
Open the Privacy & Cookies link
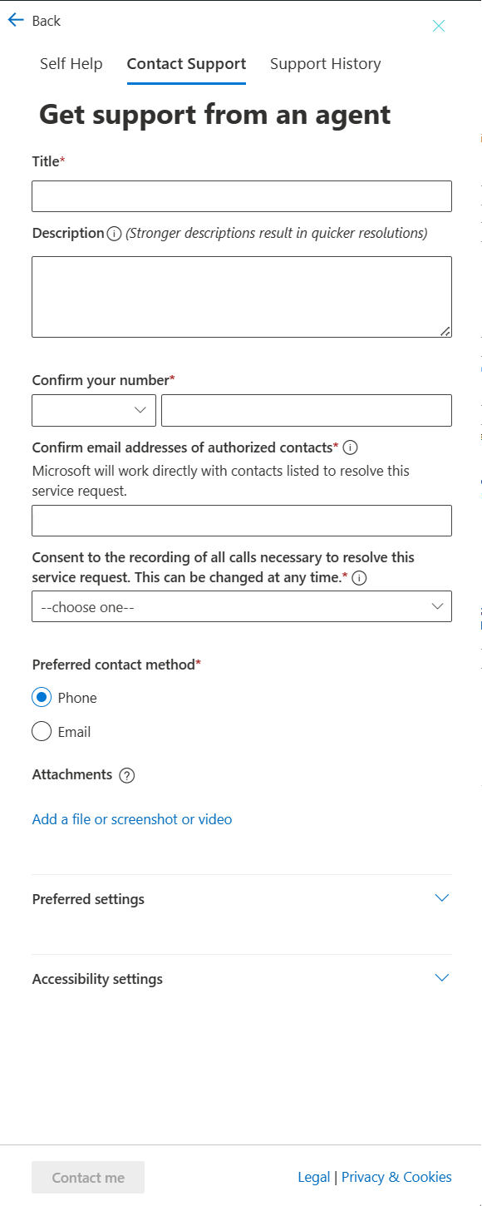pos(396,1177)
